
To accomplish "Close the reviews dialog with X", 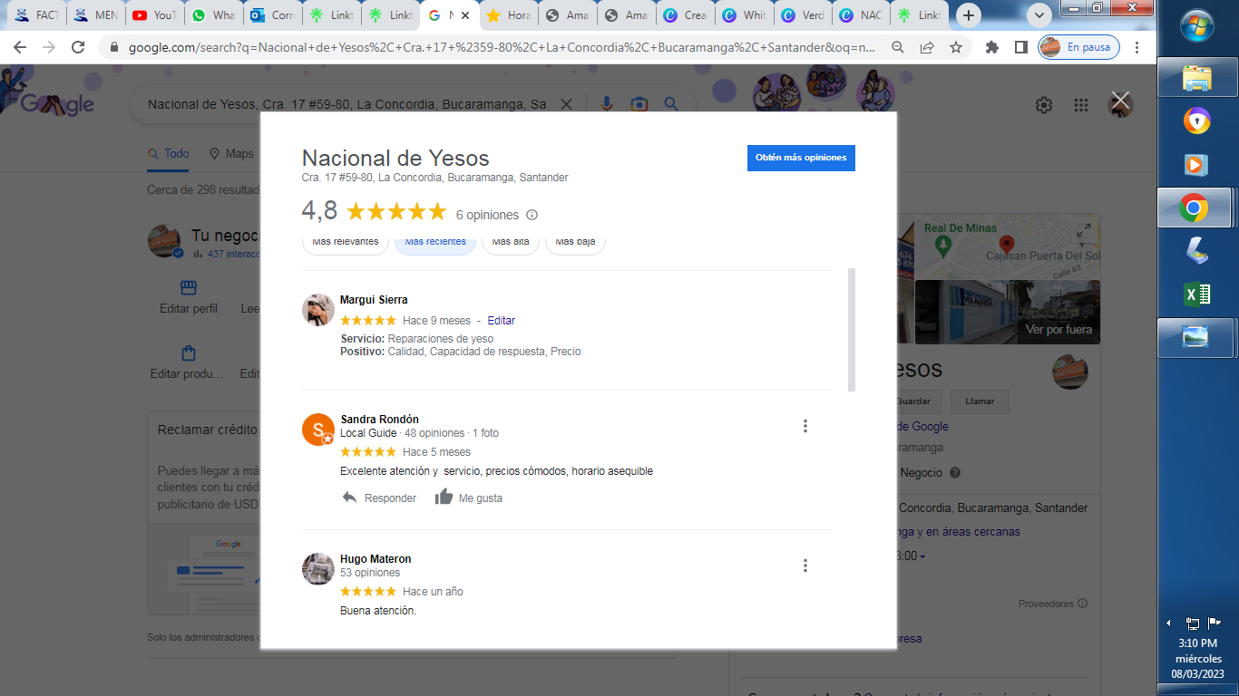I will pyautogui.click(x=1121, y=101).
